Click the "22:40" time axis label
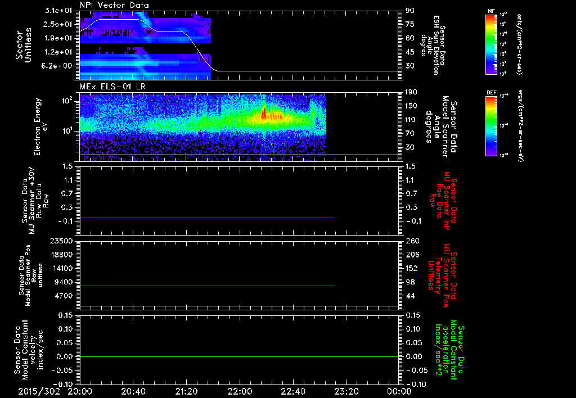Viewport: 576px width, 398px height. click(292, 391)
